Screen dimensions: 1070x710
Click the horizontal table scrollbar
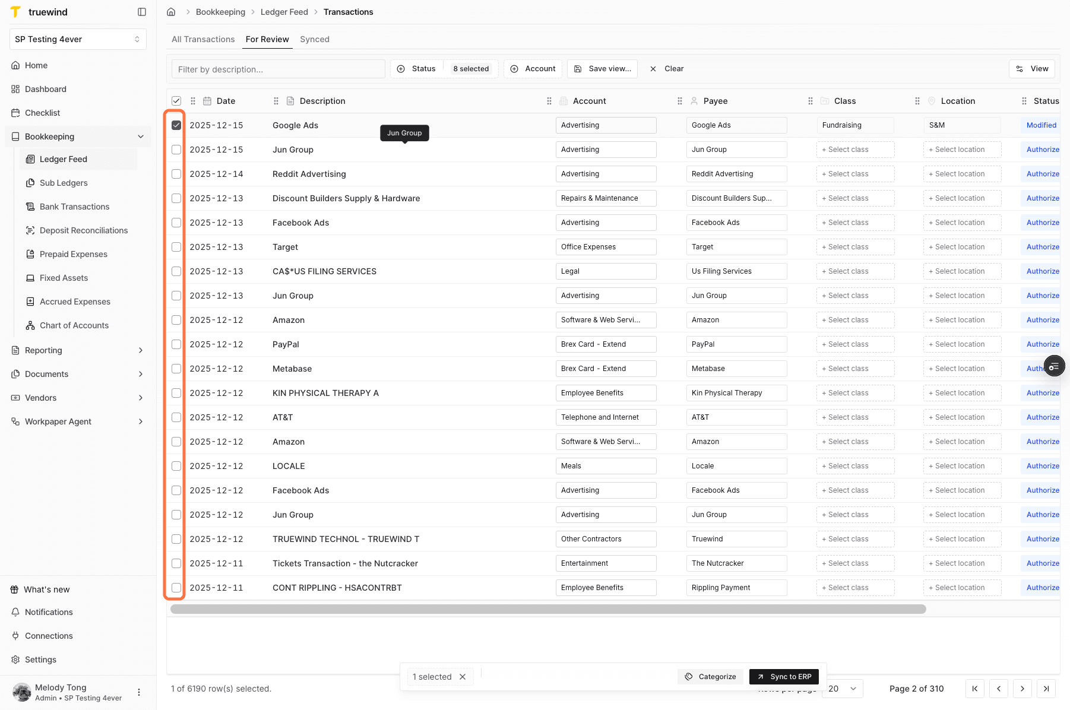coord(548,609)
